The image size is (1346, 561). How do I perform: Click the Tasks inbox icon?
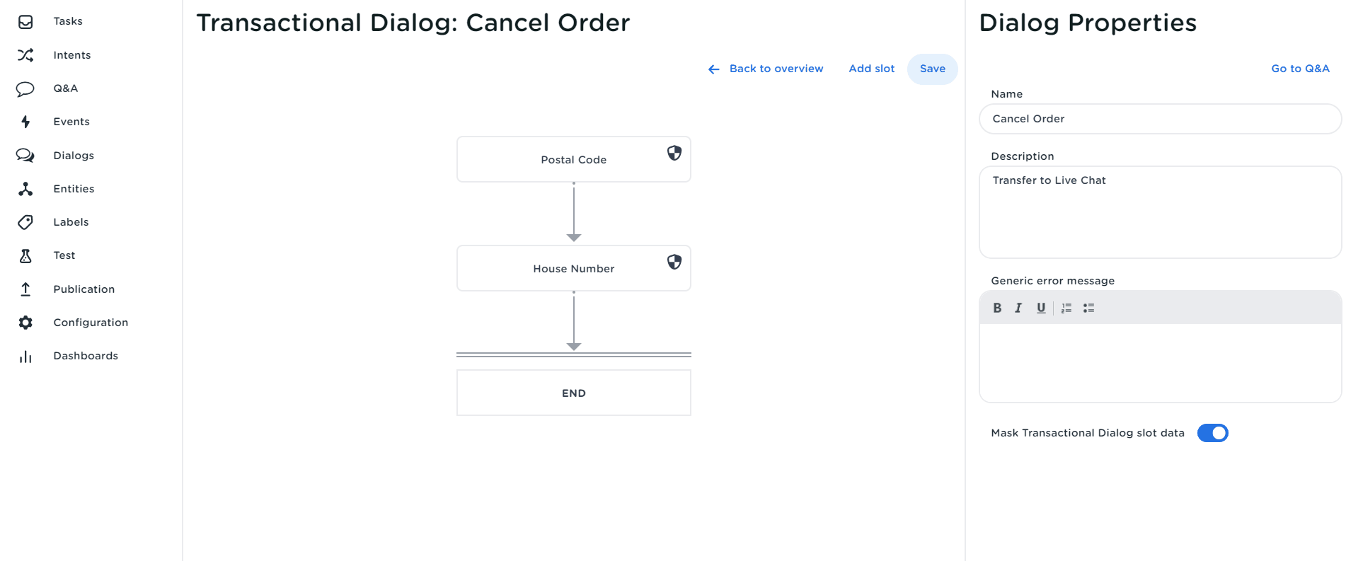(25, 21)
